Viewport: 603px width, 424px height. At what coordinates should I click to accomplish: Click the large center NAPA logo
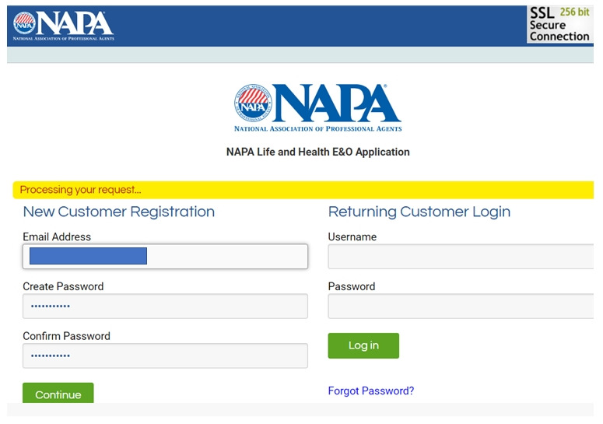click(317, 107)
